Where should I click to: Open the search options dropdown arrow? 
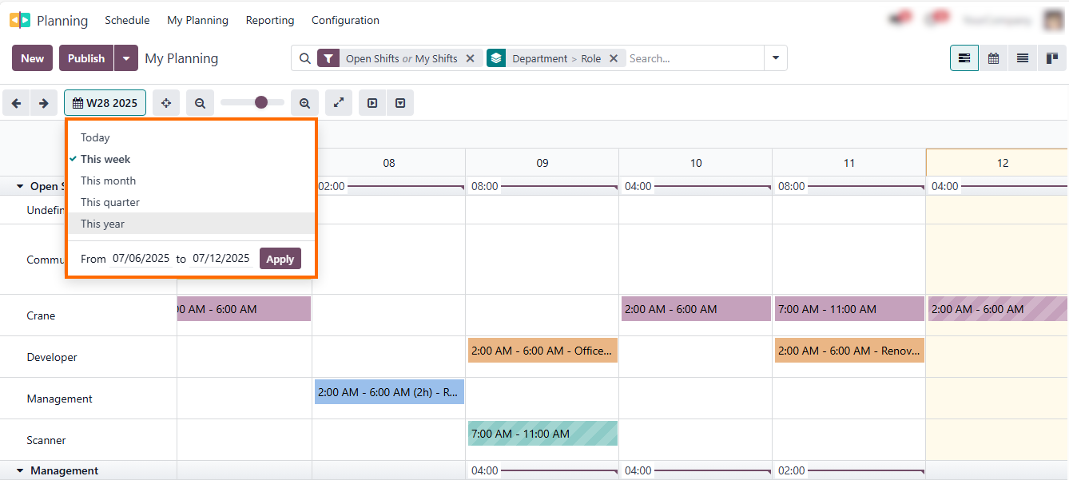click(x=774, y=58)
